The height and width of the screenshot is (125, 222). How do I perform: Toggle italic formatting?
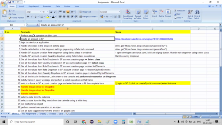pyautogui.click(x=32, y=17)
